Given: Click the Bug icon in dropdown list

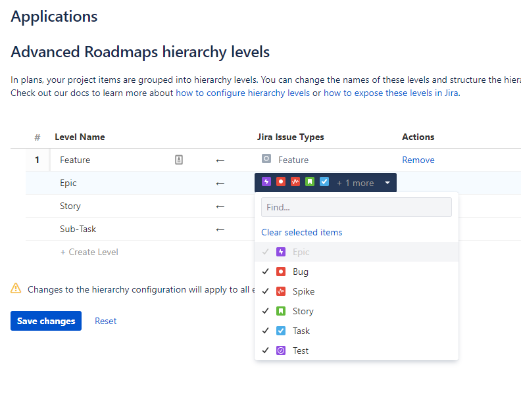Looking at the screenshot, I should (x=281, y=272).
